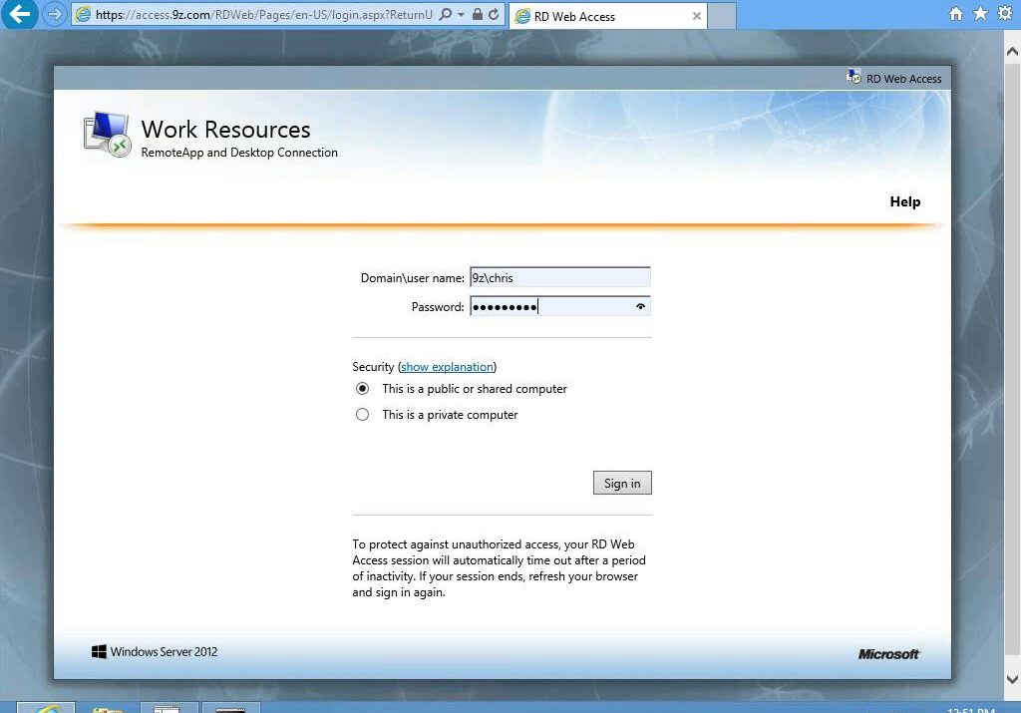This screenshot has height=713, width=1021.
Task: Select 'This is a private computer' option
Action: tap(363, 415)
